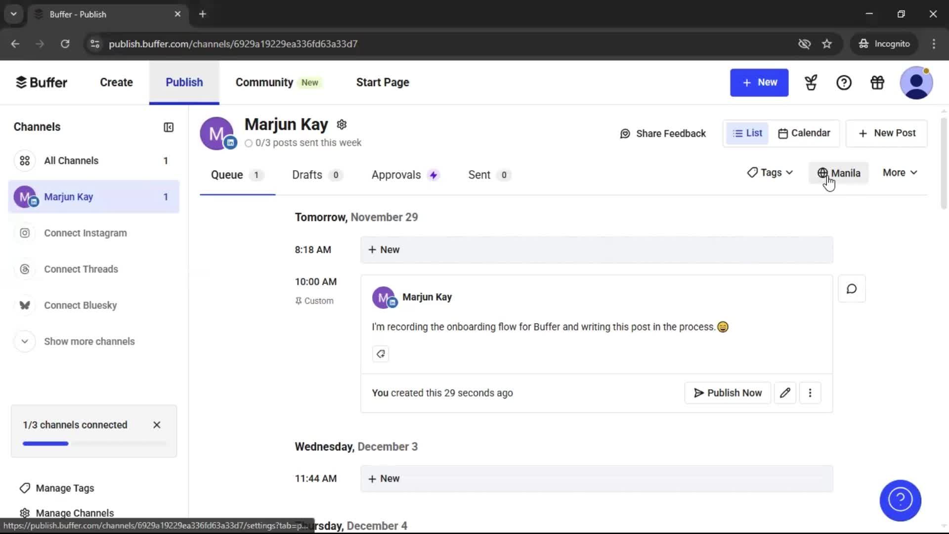Click the help question mark icon
The image size is (949, 534).
coord(844,83)
